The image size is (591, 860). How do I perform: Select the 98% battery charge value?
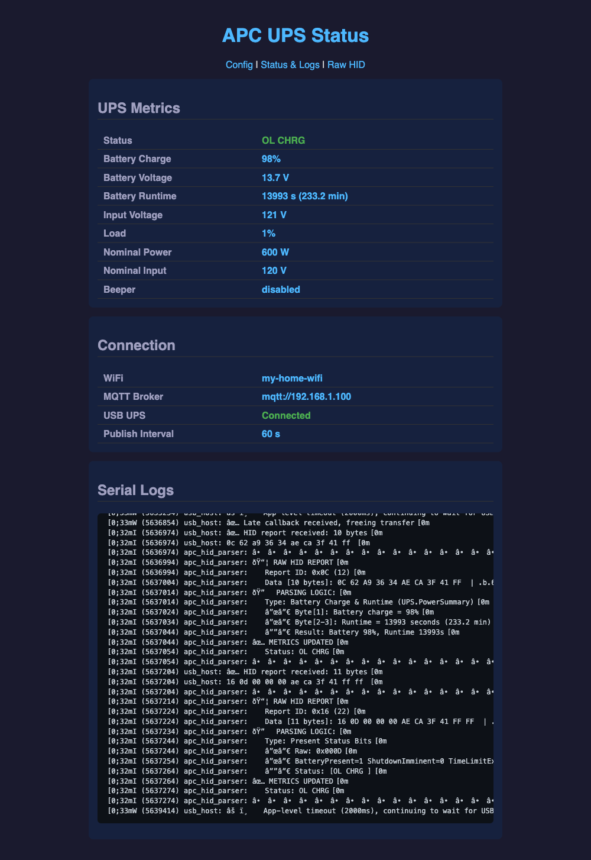(x=271, y=159)
